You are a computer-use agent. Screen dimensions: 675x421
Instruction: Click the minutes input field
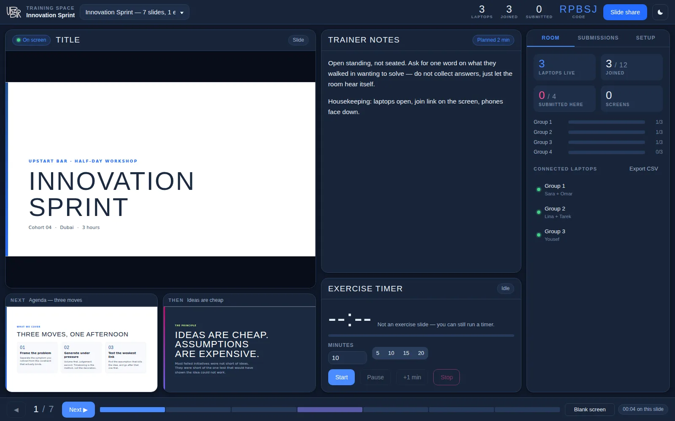point(348,358)
